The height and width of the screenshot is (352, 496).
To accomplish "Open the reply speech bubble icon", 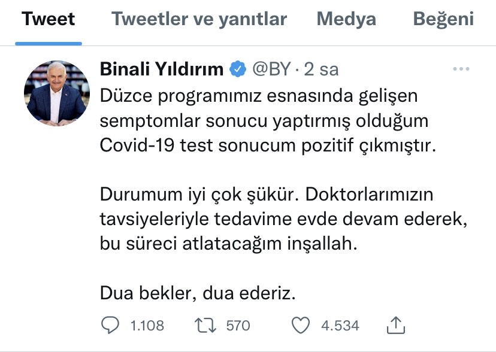I will point(111,325).
